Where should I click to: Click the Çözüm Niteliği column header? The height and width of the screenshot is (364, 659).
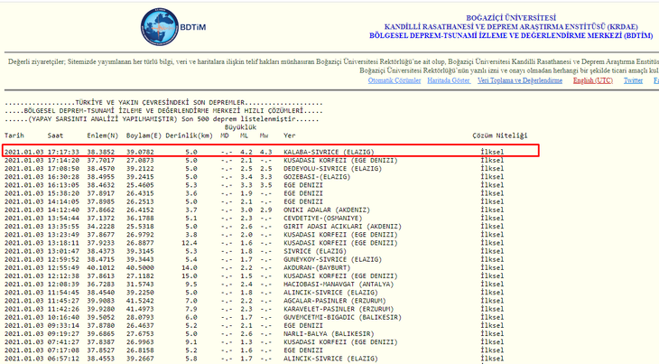(x=500, y=135)
